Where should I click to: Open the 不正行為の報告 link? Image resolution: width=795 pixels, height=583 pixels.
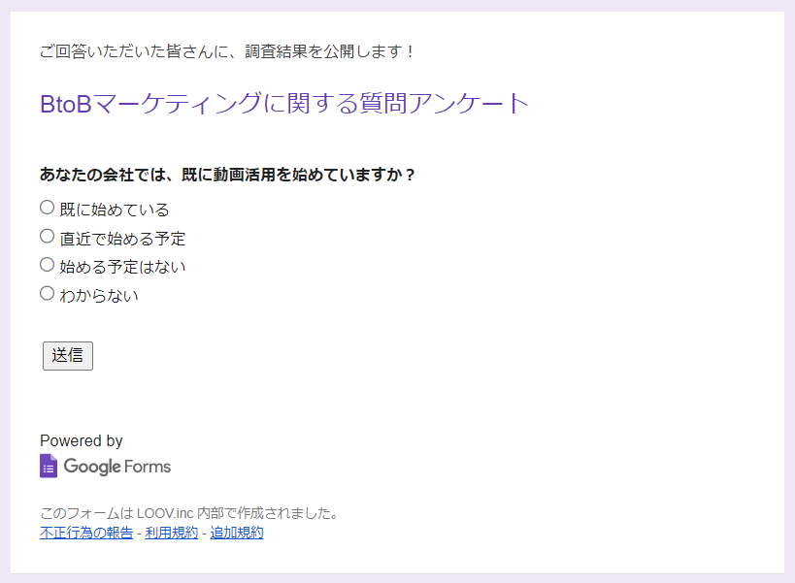(x=85, y=532)
